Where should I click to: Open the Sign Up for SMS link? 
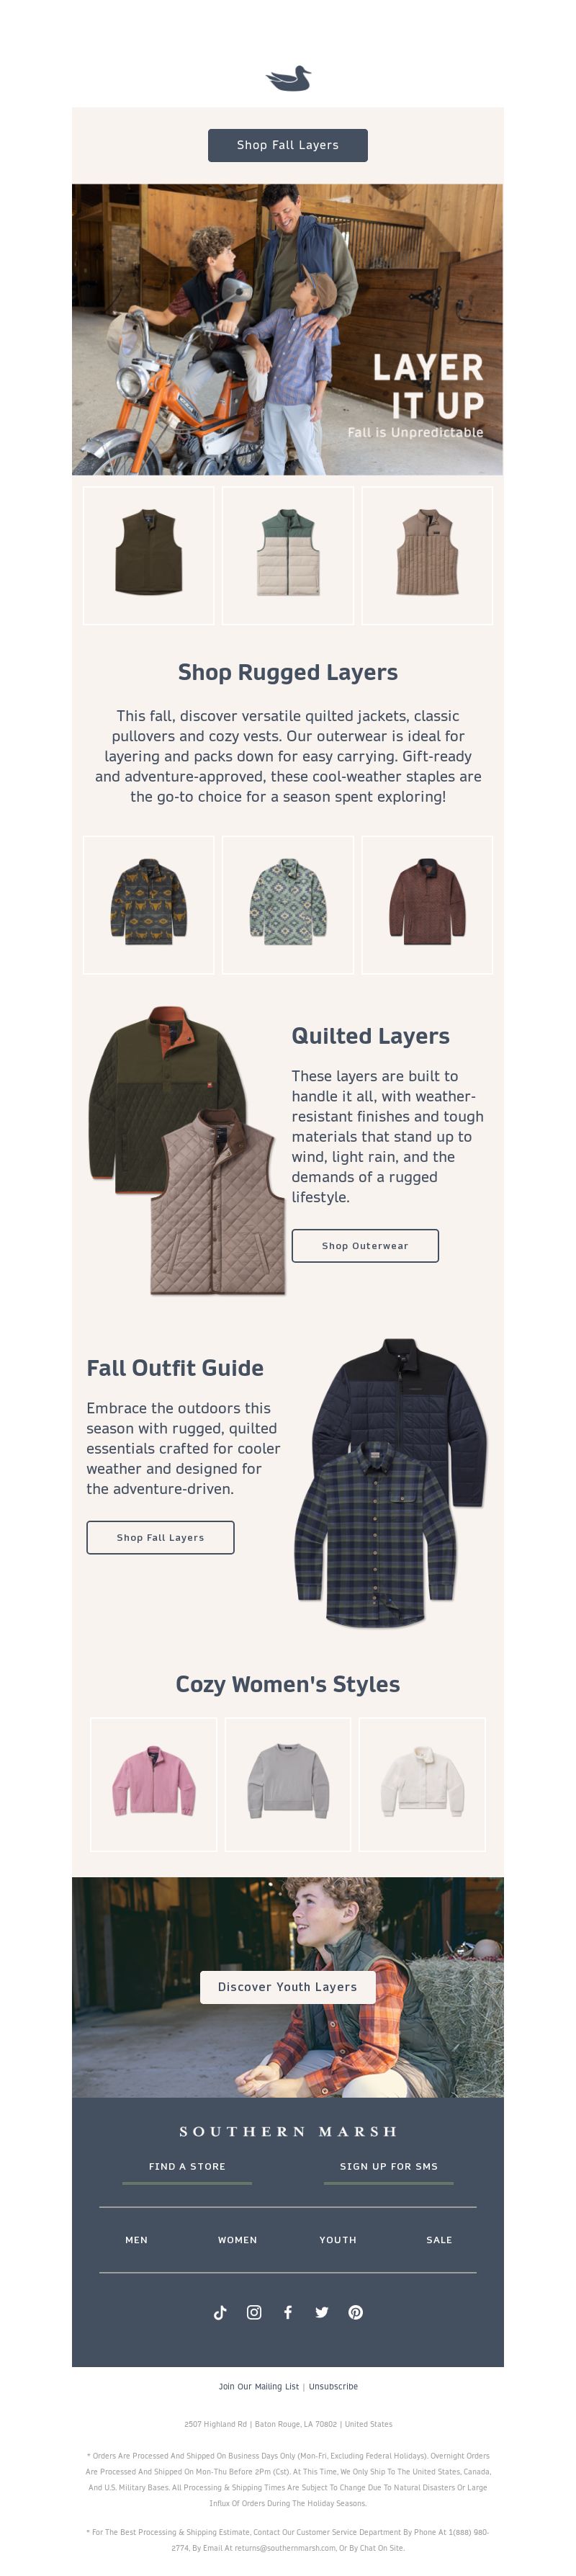(x=389, y=2166)
